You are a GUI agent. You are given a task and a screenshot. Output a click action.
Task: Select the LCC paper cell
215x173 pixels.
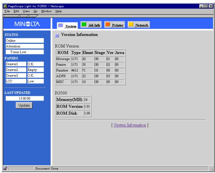click(x=16, y=81)
